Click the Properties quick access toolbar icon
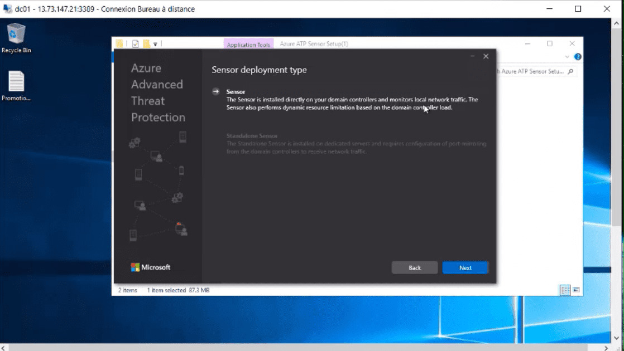 (x=135, y=43)
